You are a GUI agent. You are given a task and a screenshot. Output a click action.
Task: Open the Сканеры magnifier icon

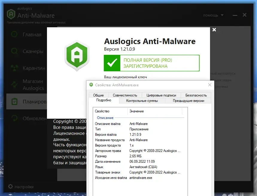pos(14,51)
